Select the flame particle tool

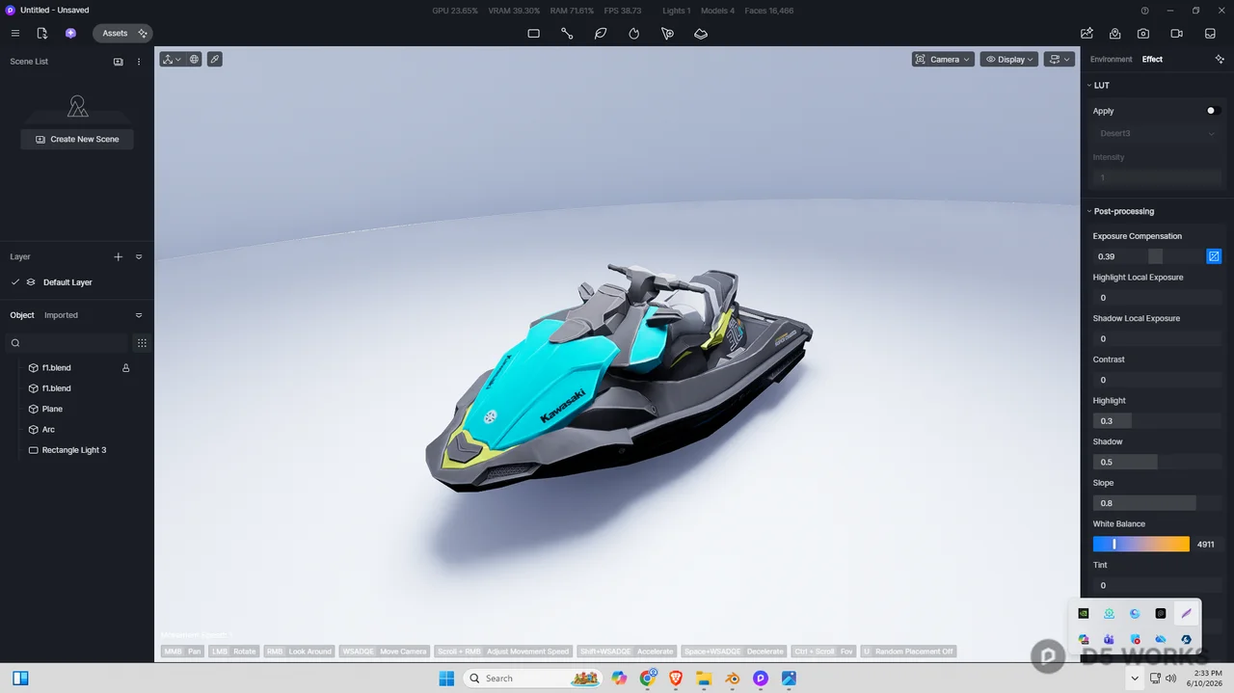point(633,34)
